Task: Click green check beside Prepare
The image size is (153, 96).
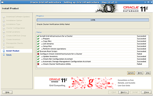Action: pyautogui.click(x=38, y=39)
